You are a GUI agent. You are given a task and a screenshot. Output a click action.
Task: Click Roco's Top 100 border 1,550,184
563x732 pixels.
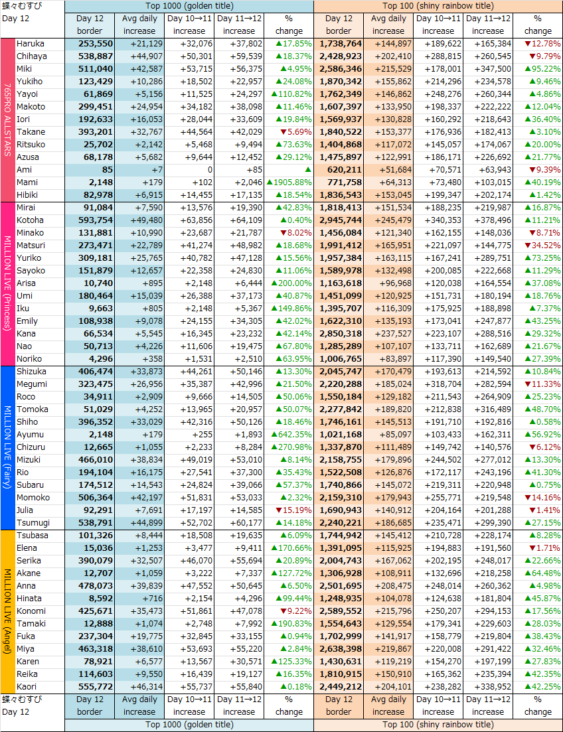(x=339, y=397)
